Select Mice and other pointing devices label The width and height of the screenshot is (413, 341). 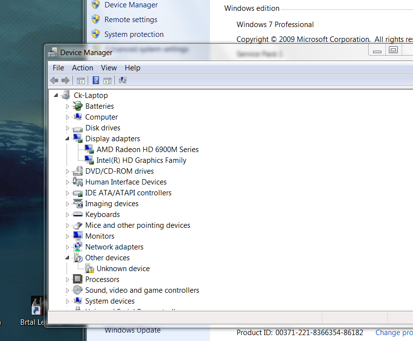click(138, 225)
